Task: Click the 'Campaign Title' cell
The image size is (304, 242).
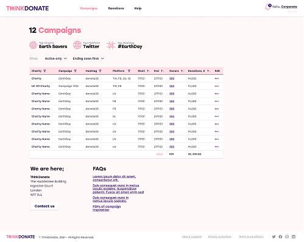Action: tap(68, 86)
